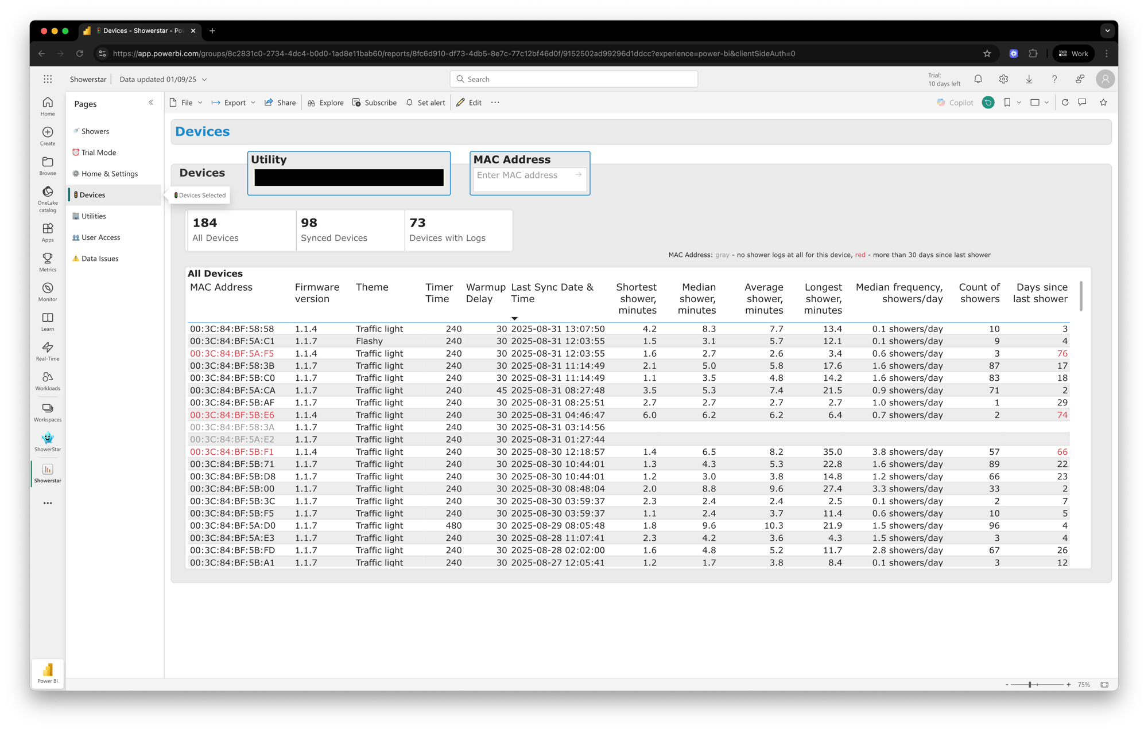Click MAC 00:3C:84:BF:5A:F5 row
The image size is (1148, 730).
(x=629, y=353)
